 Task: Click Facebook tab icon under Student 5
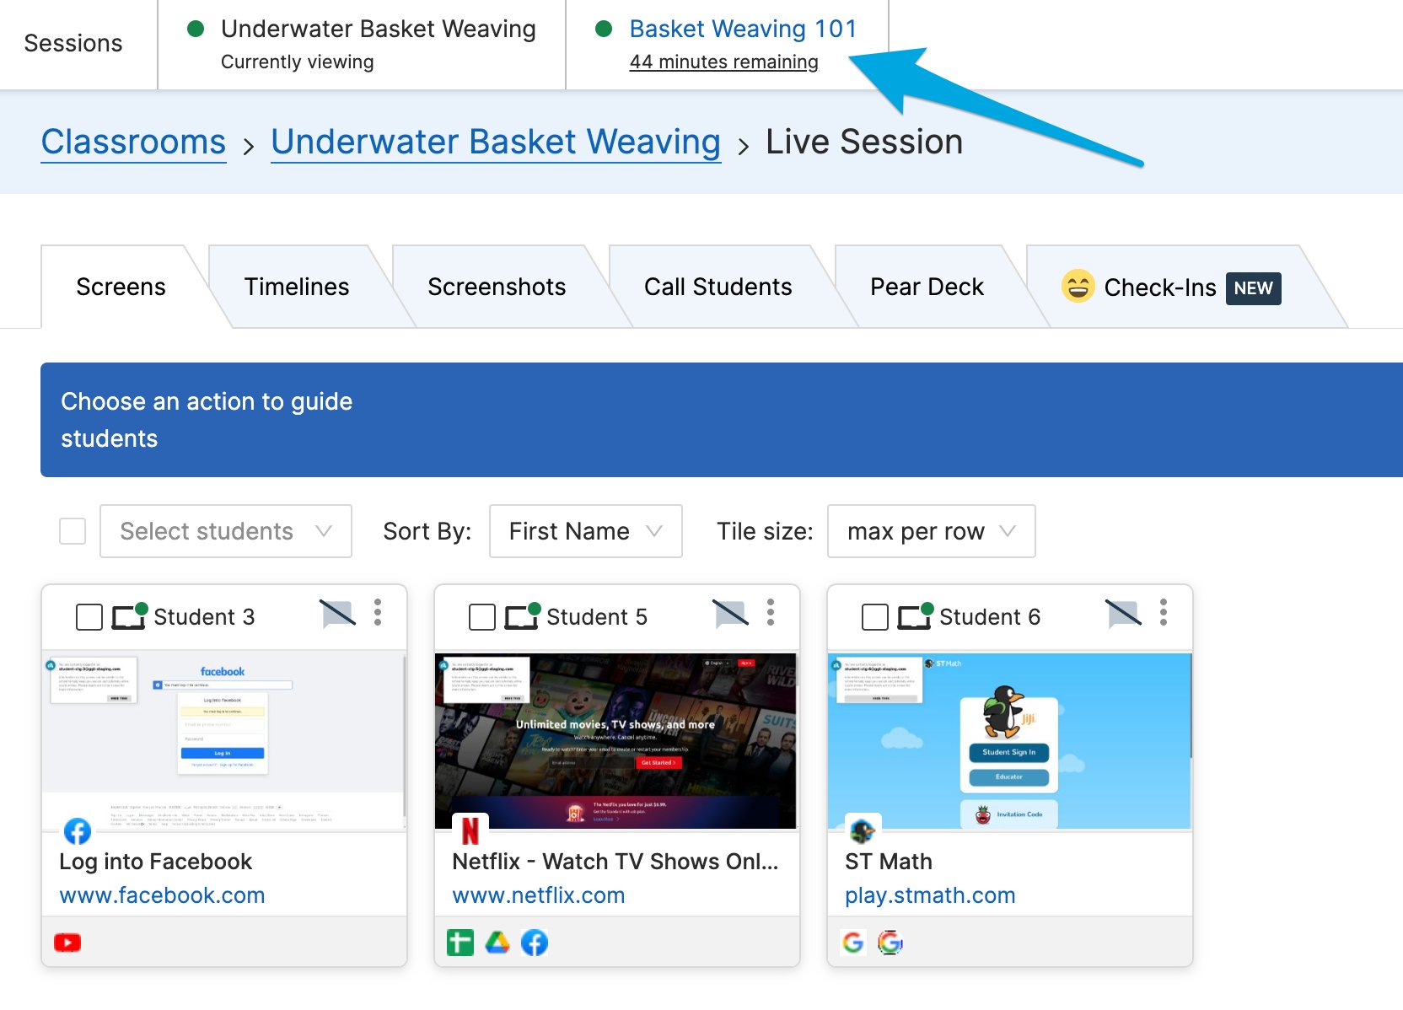pos(535,943)
